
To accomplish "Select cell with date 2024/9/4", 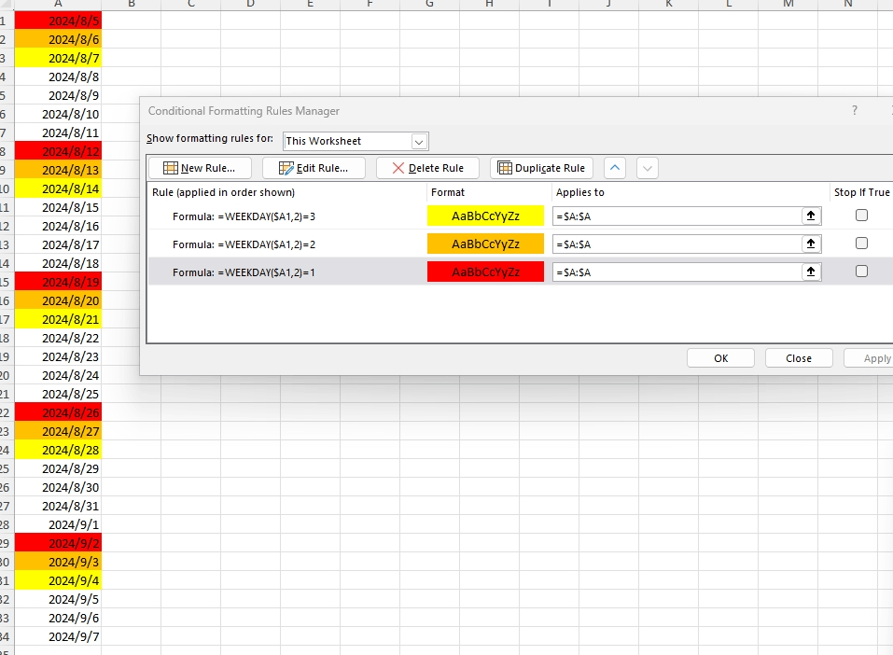I will (x=58, y=580).
